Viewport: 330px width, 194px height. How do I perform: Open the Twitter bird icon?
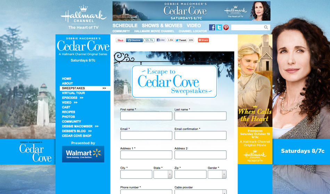click(x=219, y=27)
